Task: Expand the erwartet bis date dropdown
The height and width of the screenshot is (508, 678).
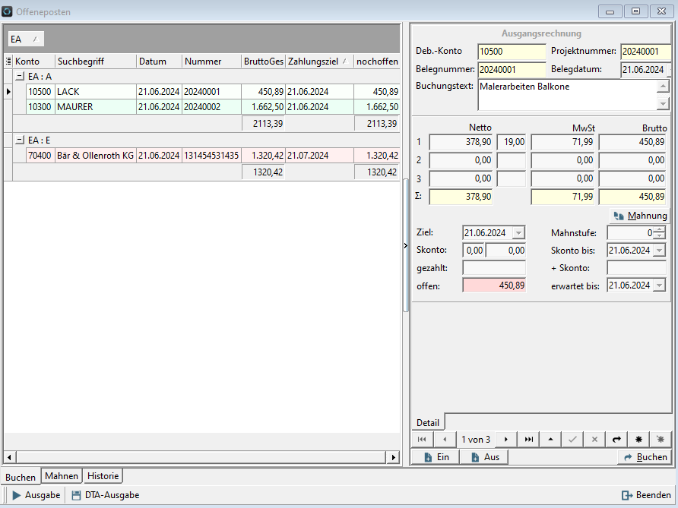Action: click(x=659, y=286)
